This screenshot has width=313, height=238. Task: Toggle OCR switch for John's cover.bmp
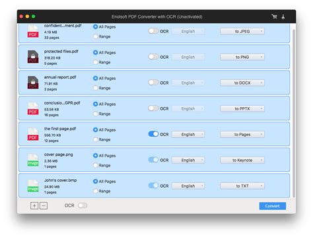[x=153, y=186]
